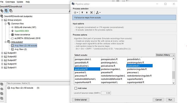
Task: Open the Colormaps menu
Action: coord(10,2)
